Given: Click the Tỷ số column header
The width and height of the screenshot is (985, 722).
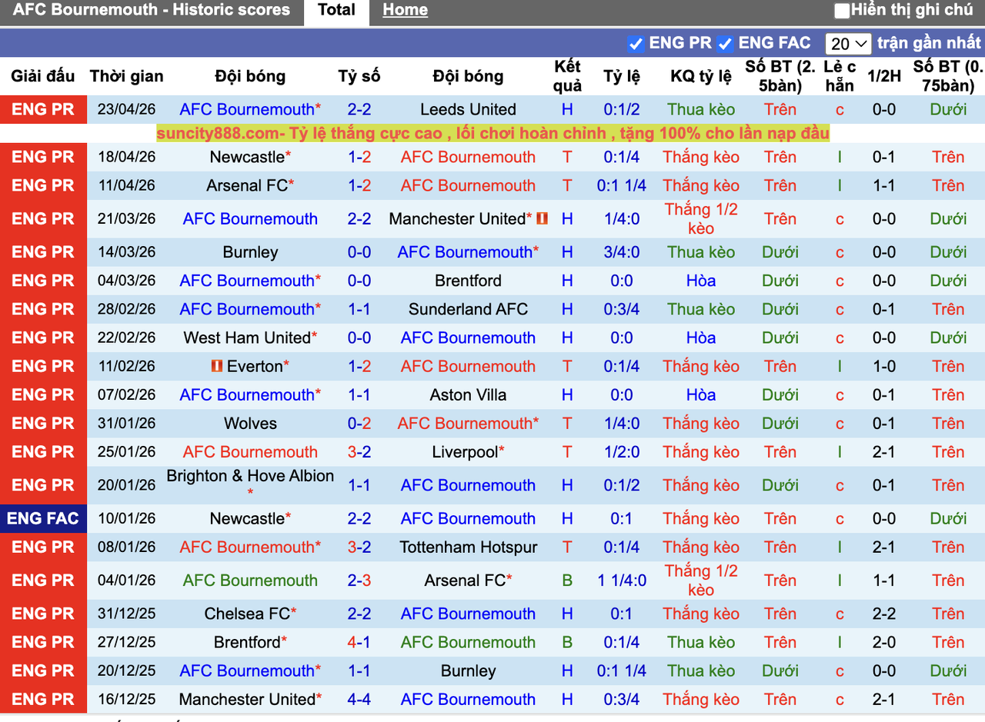Looking at the screenshot, I should [x=359, y=76].
